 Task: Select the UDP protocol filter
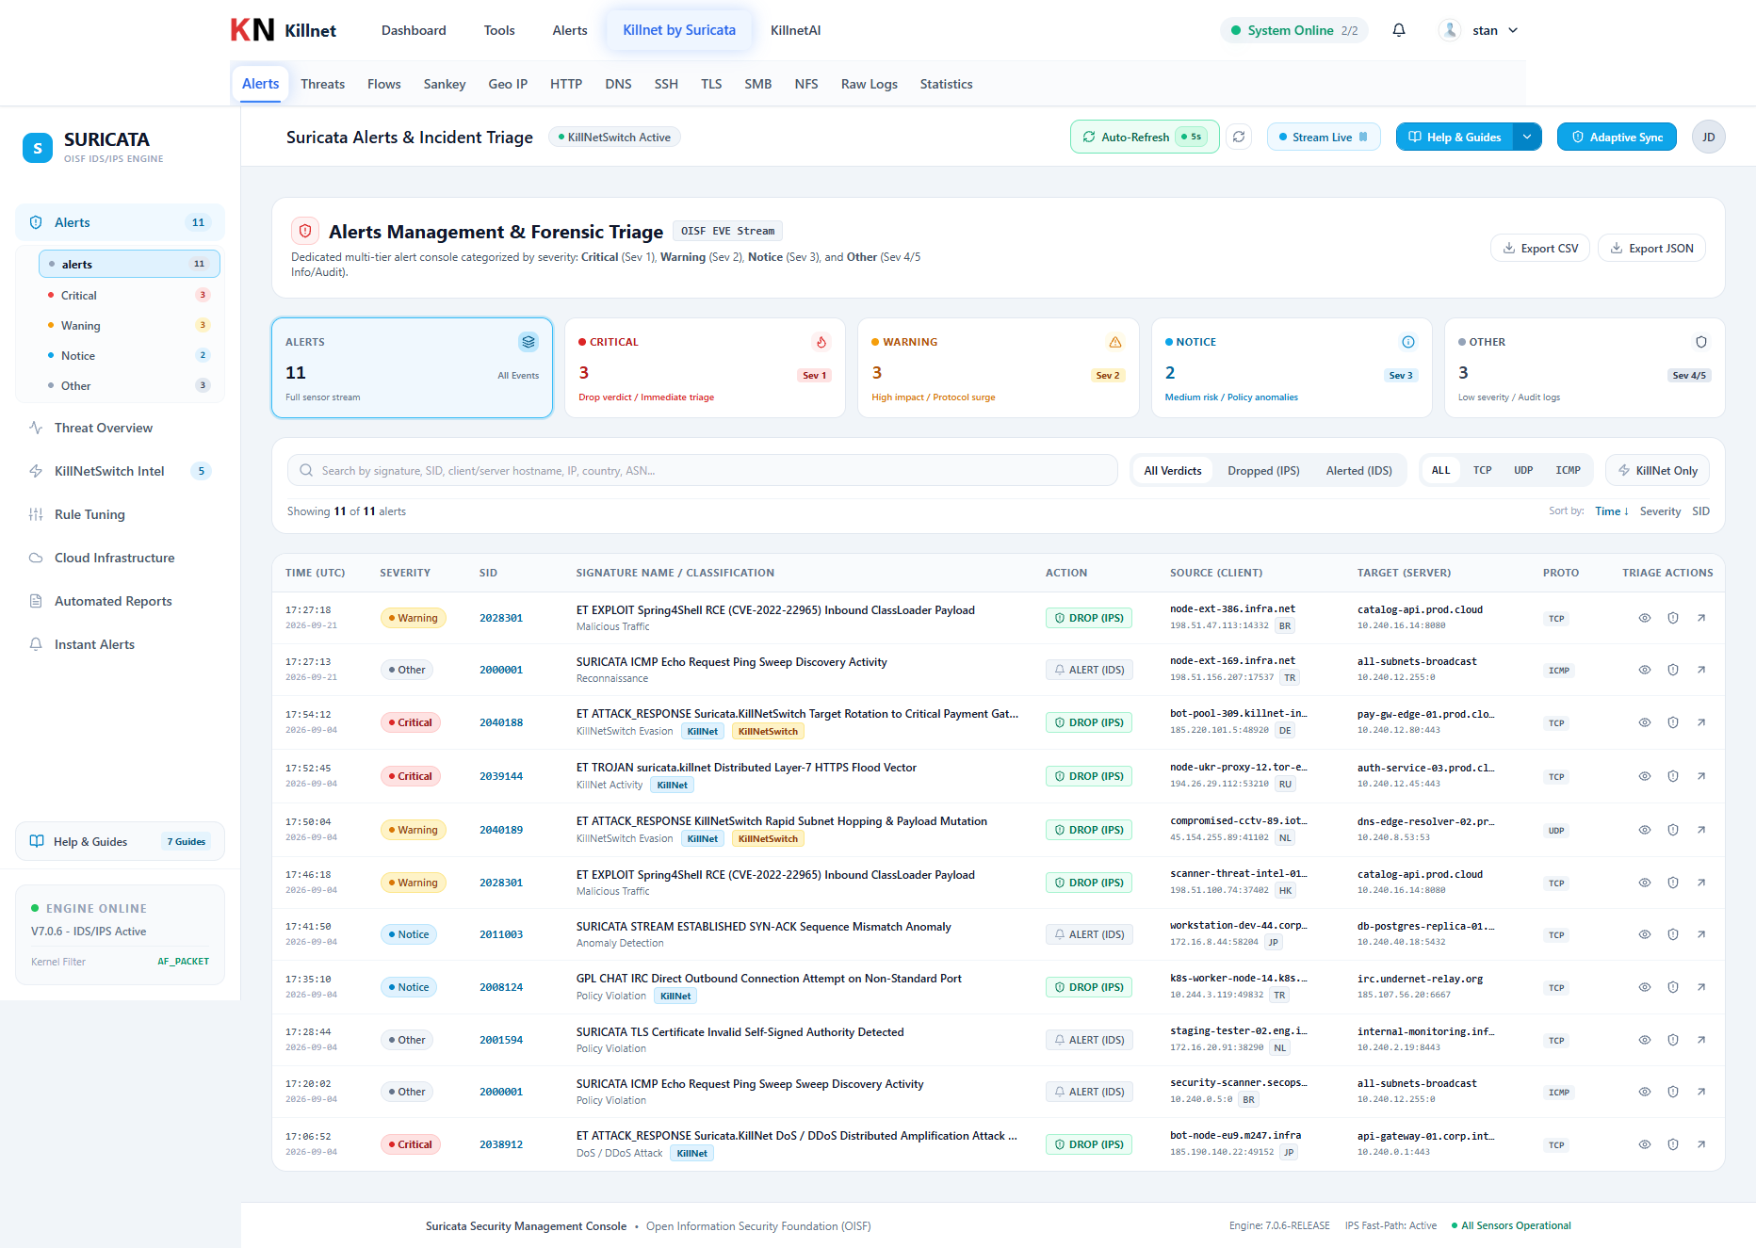tap(1523, 470)
